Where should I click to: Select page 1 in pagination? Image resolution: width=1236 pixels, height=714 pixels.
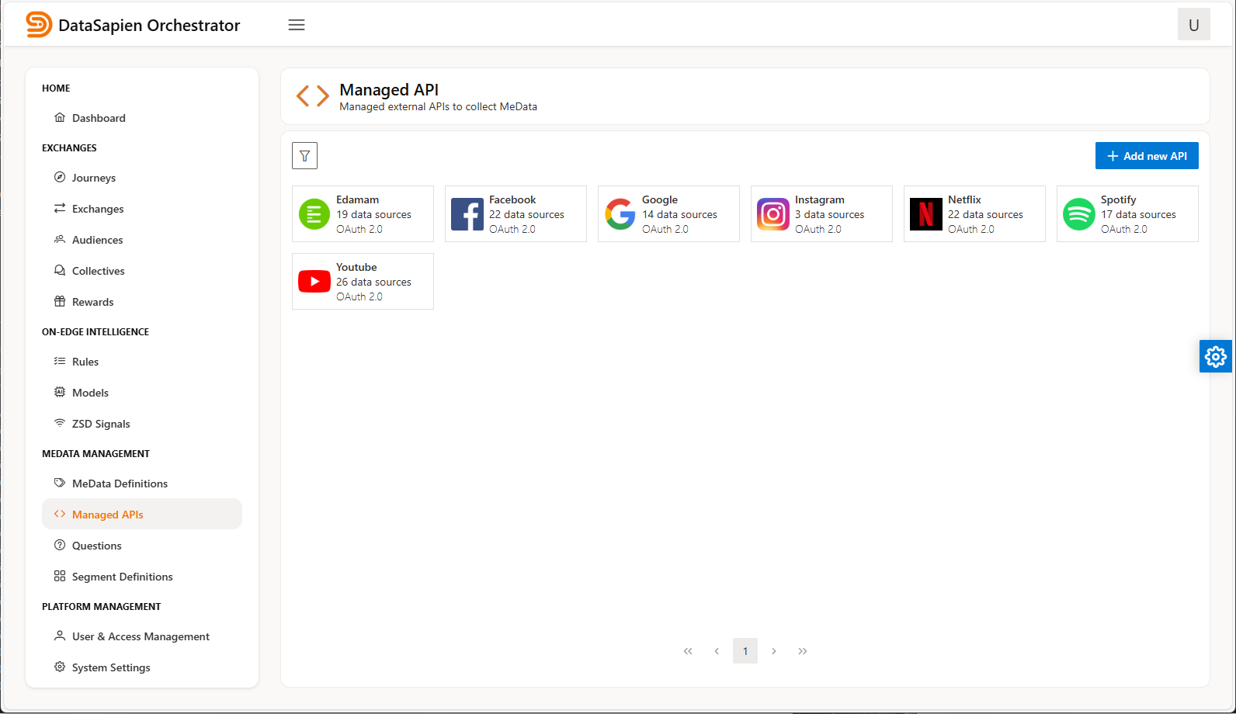pos(745,651)
